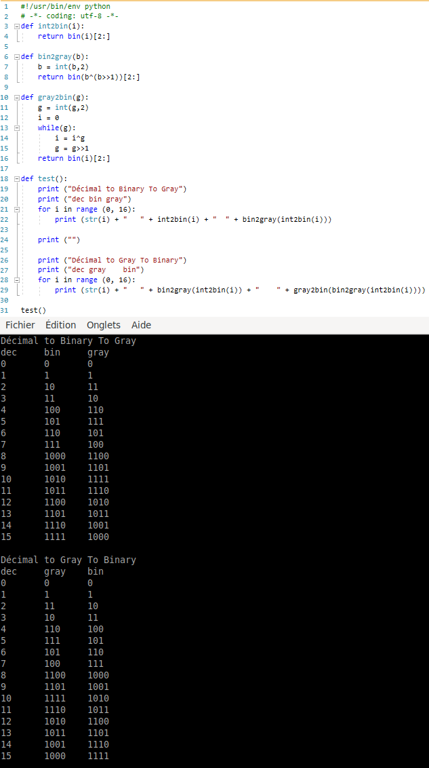This screenshot has width=429, height=768.
Task: Open the Onglets menu
Action: click(103, 325)
